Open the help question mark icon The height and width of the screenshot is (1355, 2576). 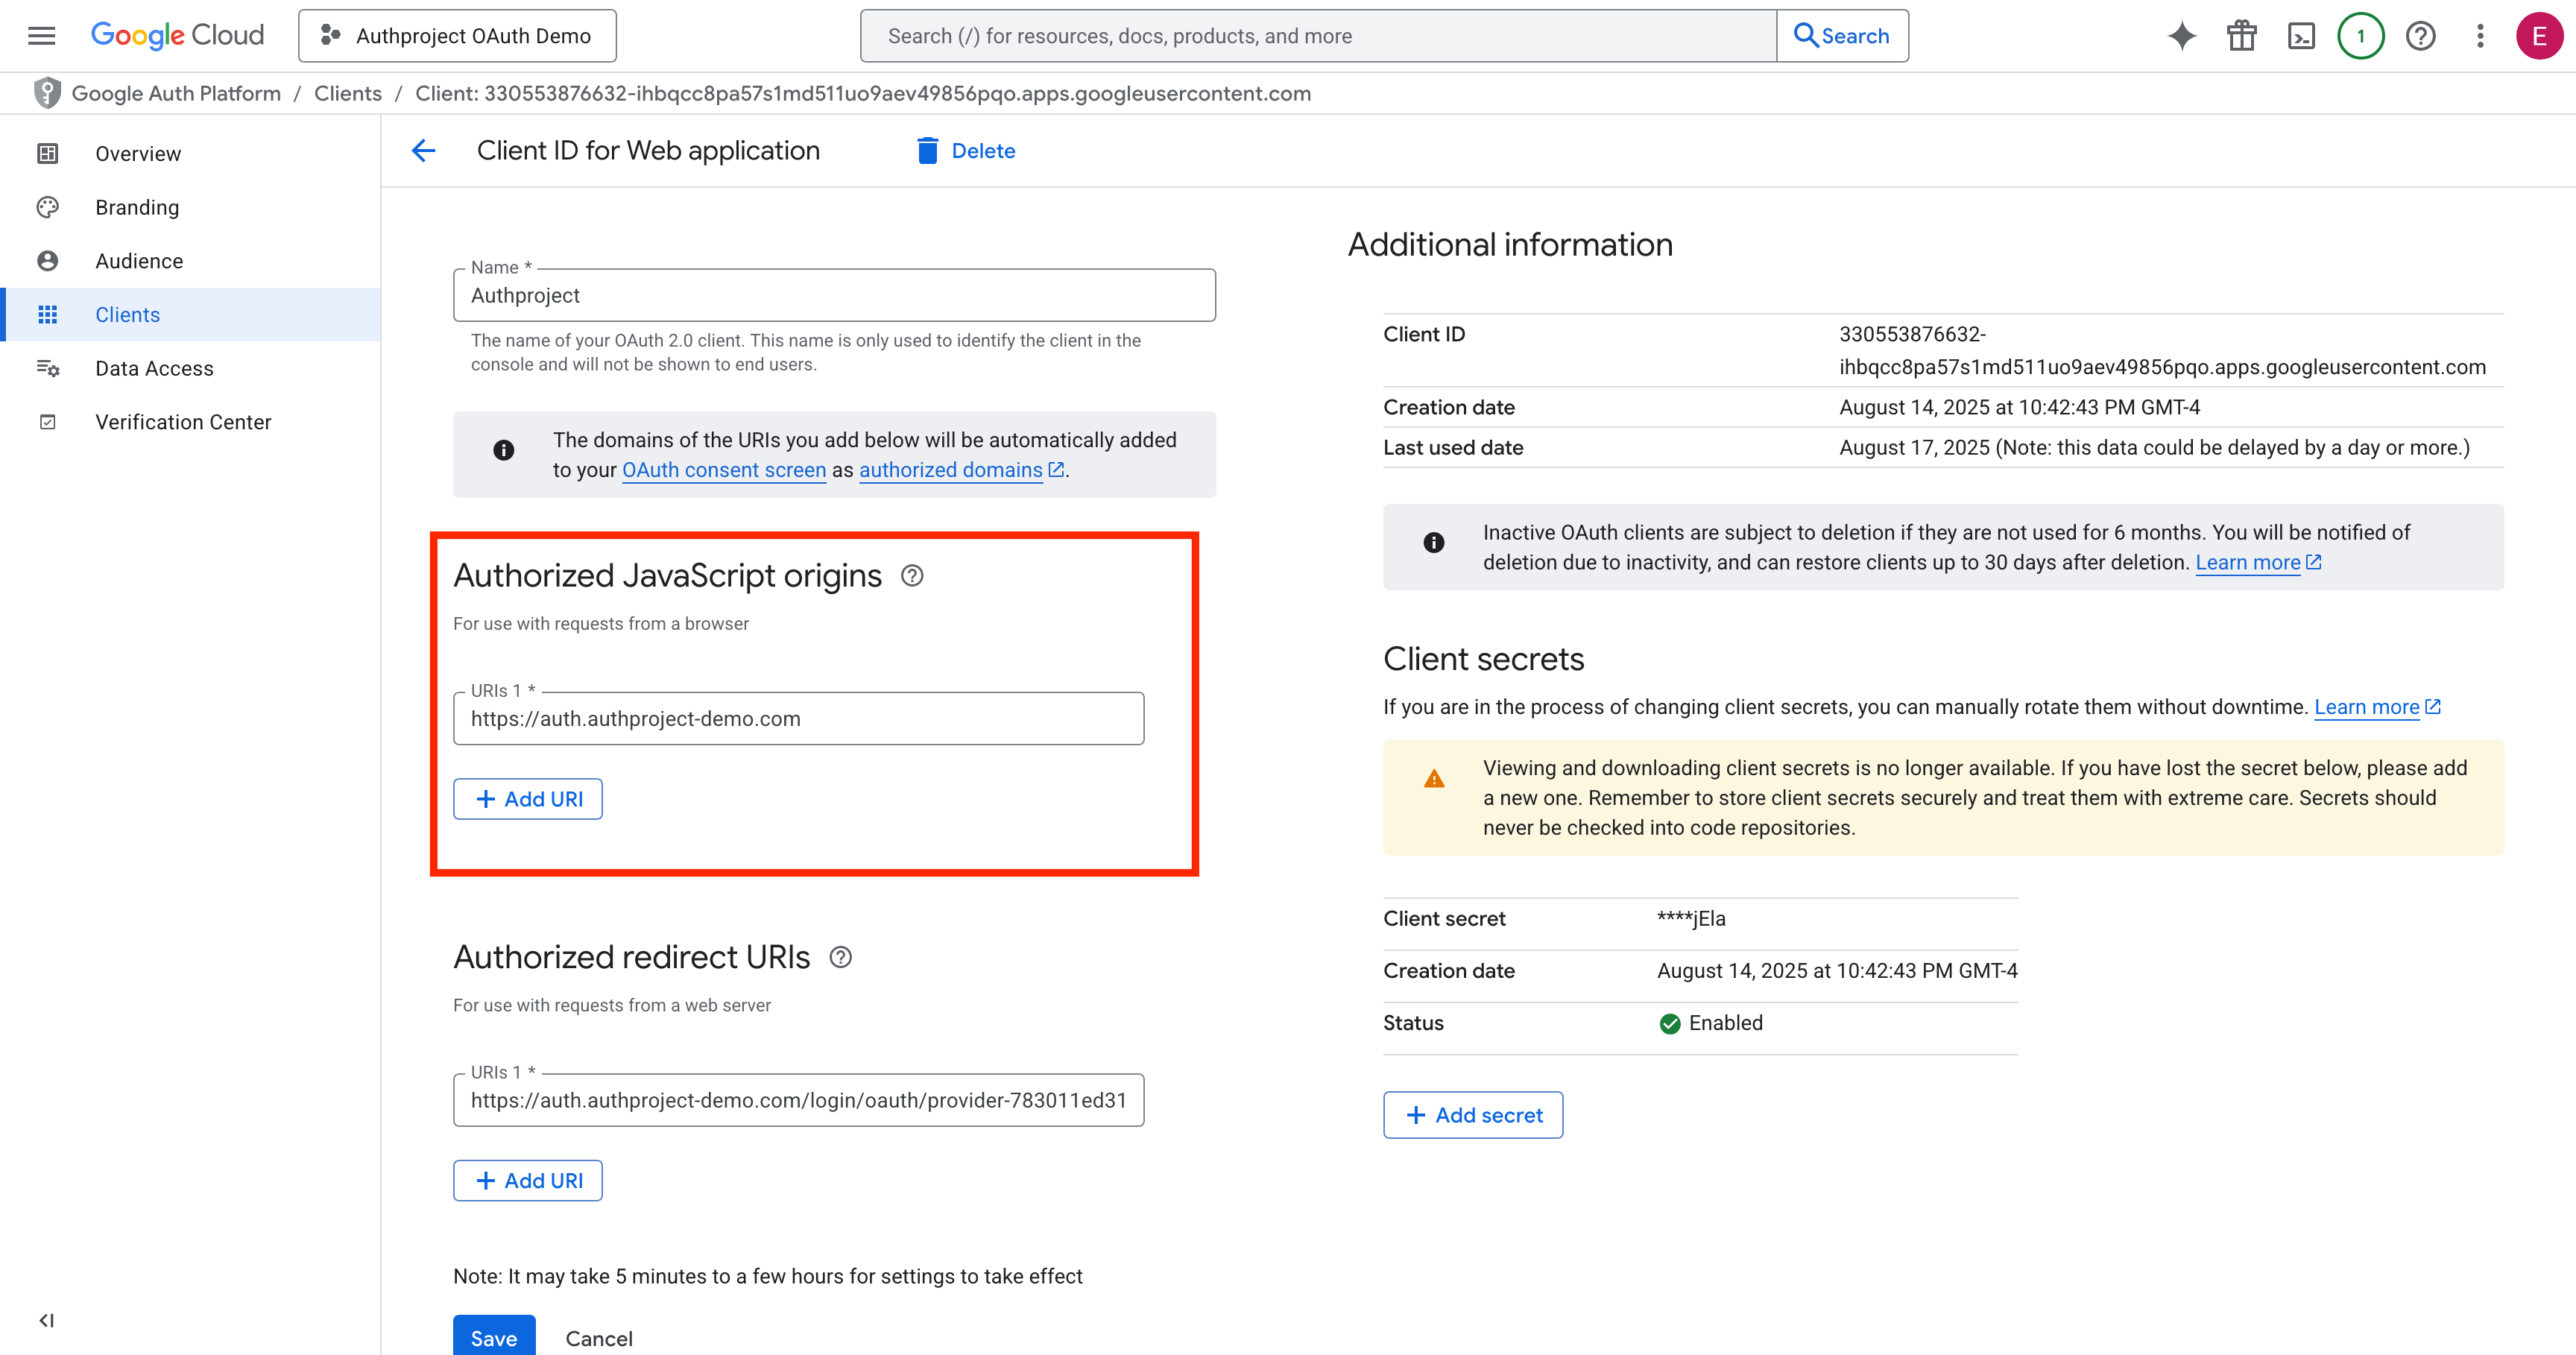pyautogui.click(x=2420, y=36)
